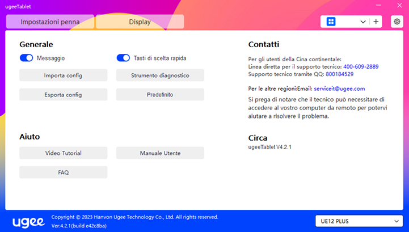Open the UE12 PLUS device dropdown

pos(359,221)
